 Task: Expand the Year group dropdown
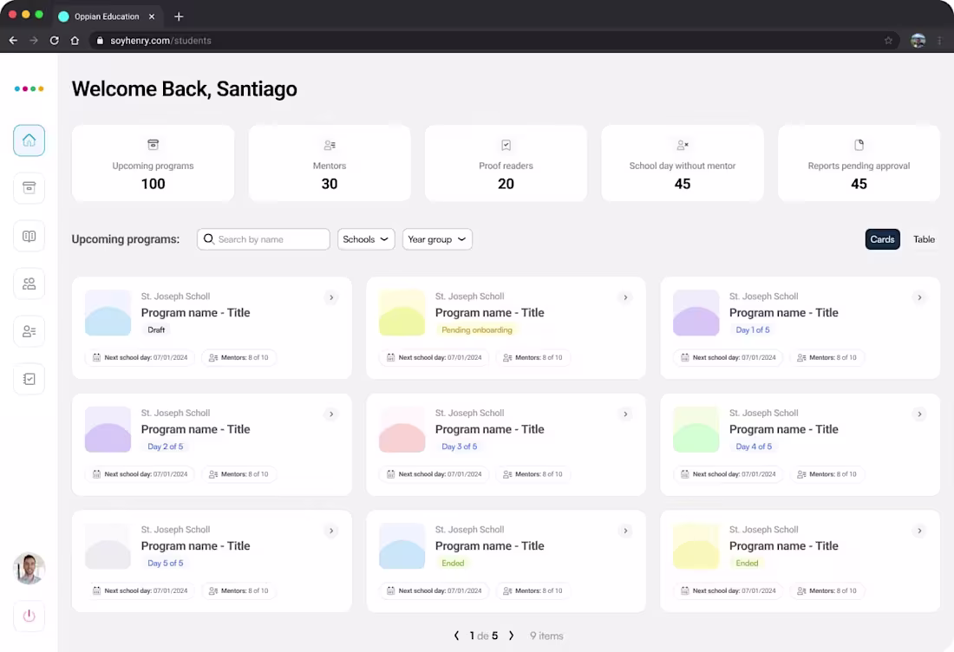437,239
